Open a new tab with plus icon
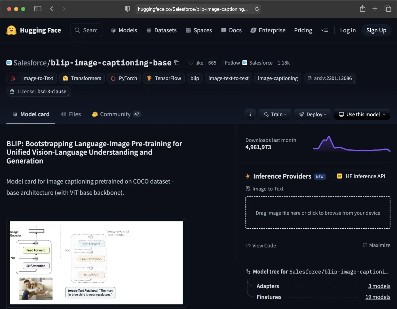Screen dimensions: 397x309 [x=375, y=9]
